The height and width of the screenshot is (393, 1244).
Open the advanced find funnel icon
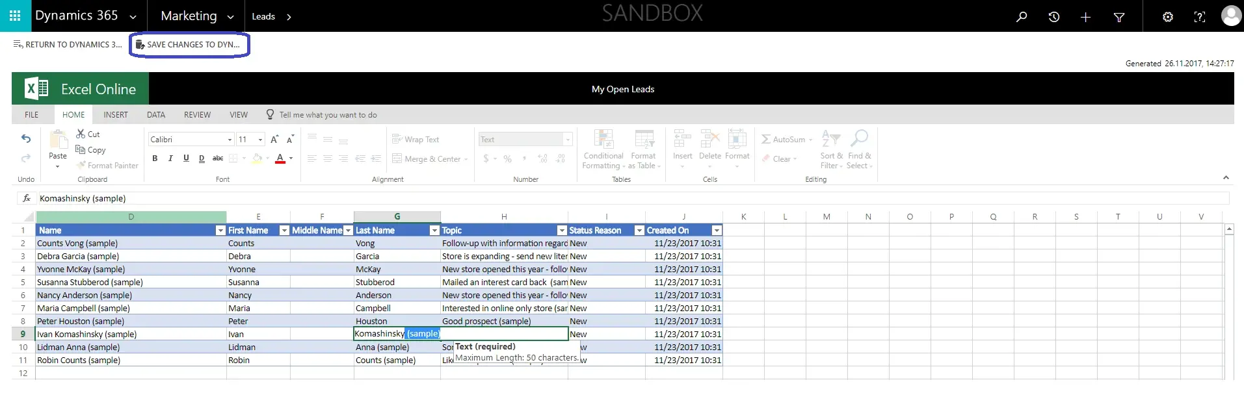point(1119,17)
